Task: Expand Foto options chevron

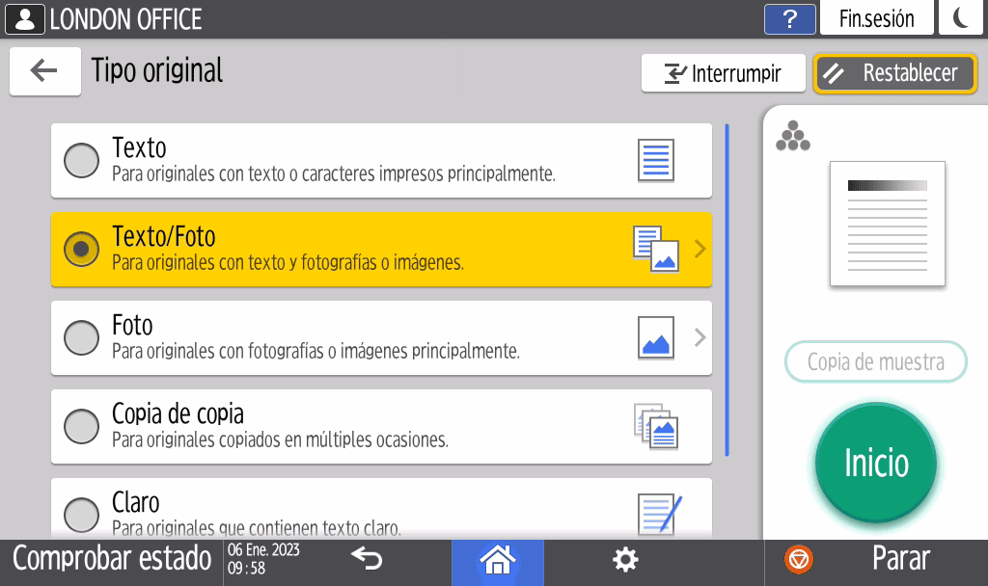Action: [700, 337]
